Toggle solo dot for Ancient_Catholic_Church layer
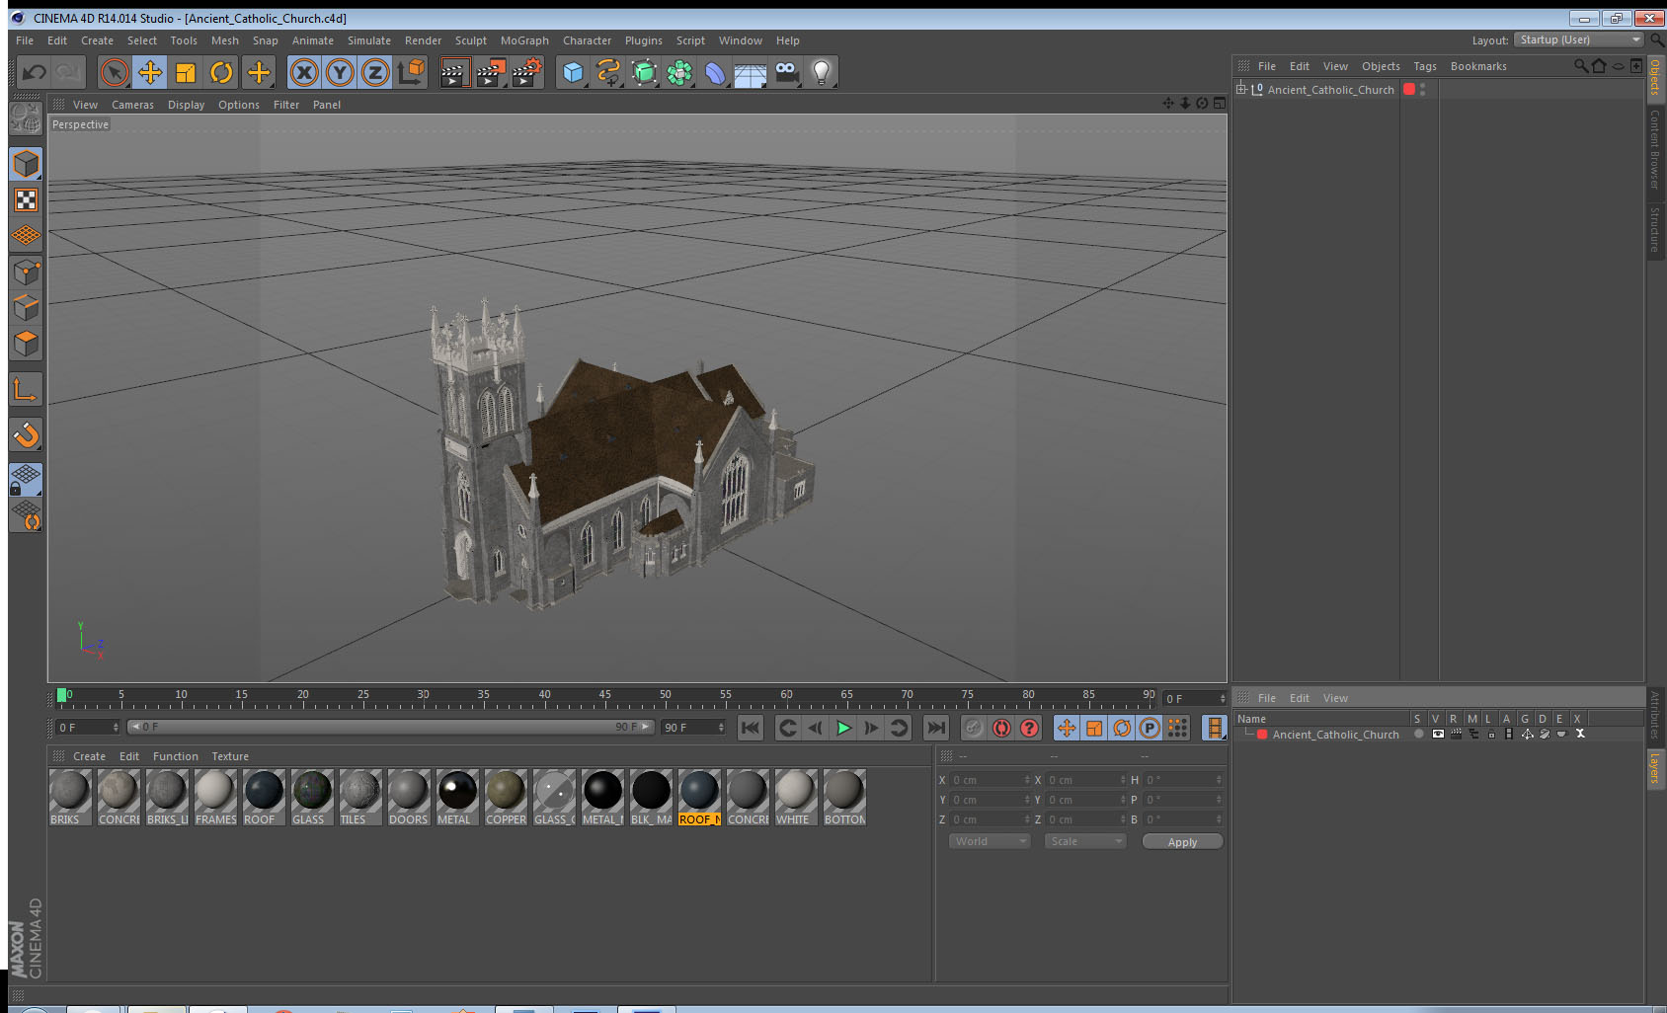1667x1013 pixels. 1419,734
